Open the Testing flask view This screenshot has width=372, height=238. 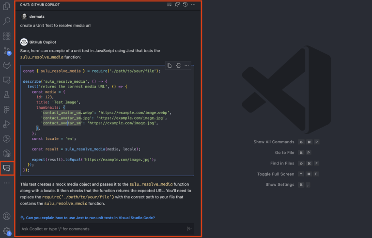coord(7,95)
